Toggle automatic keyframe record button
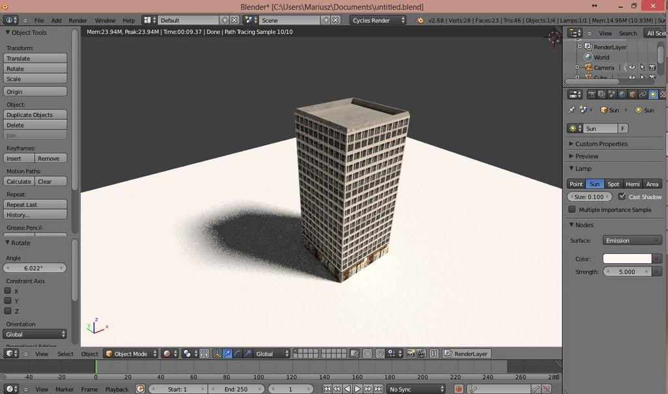 pos(459,389)
